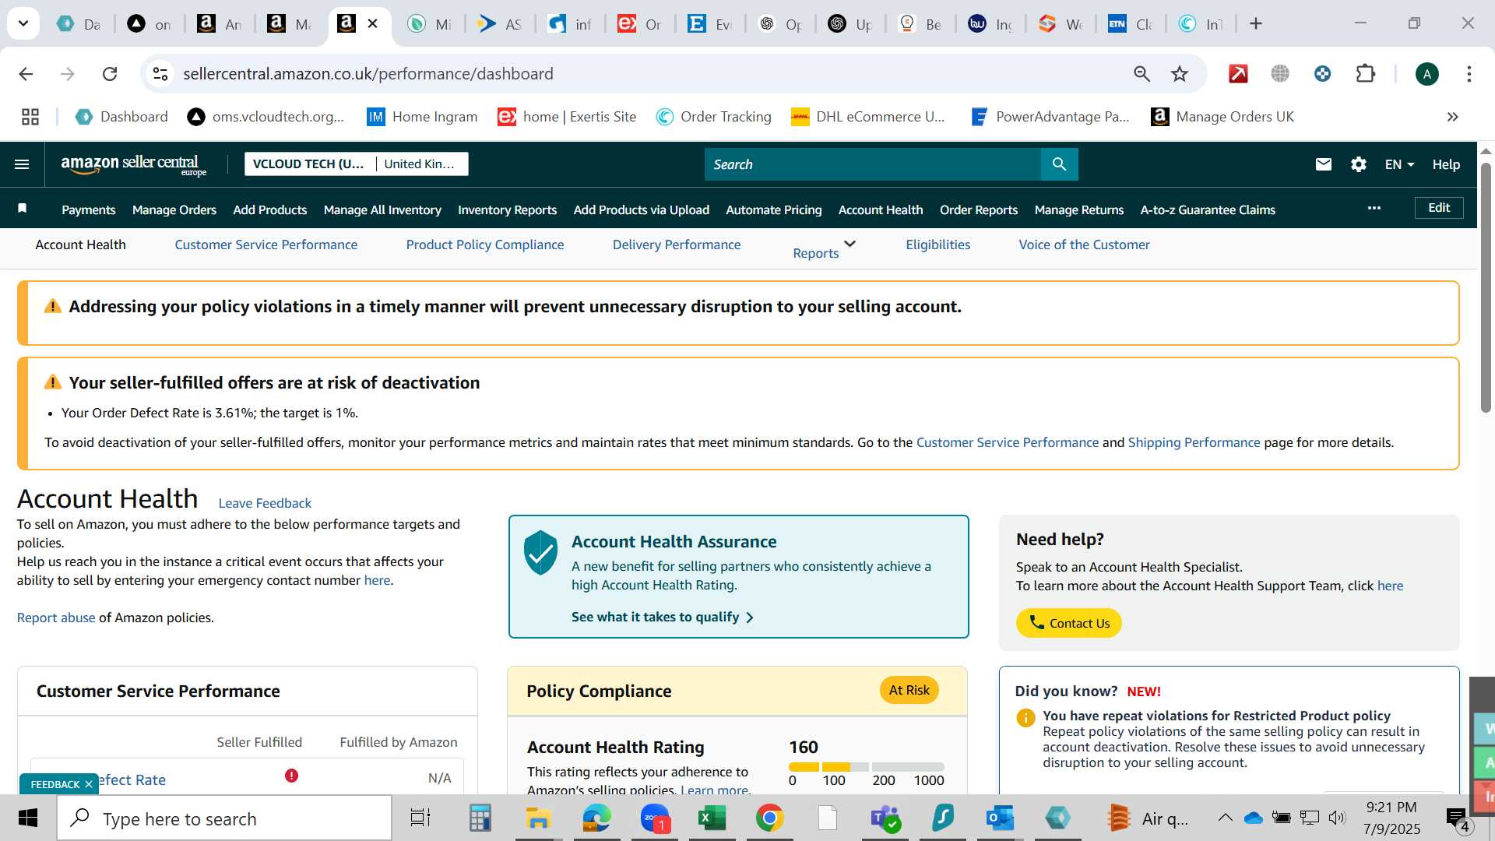1495x841 pixels.
Task: Open Outlook from the taskbar
Action: [x=999, y=818]
